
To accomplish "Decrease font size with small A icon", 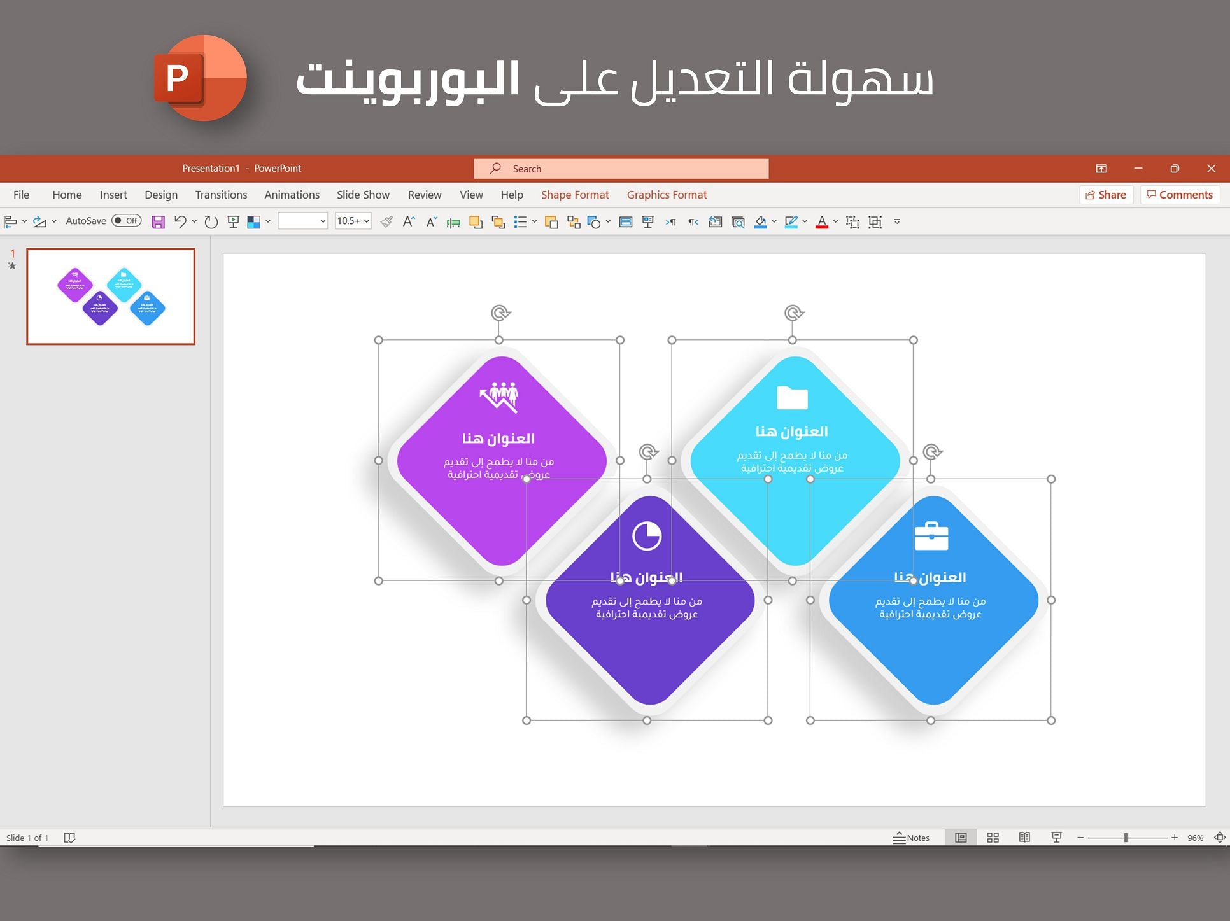I will point(432,221).
